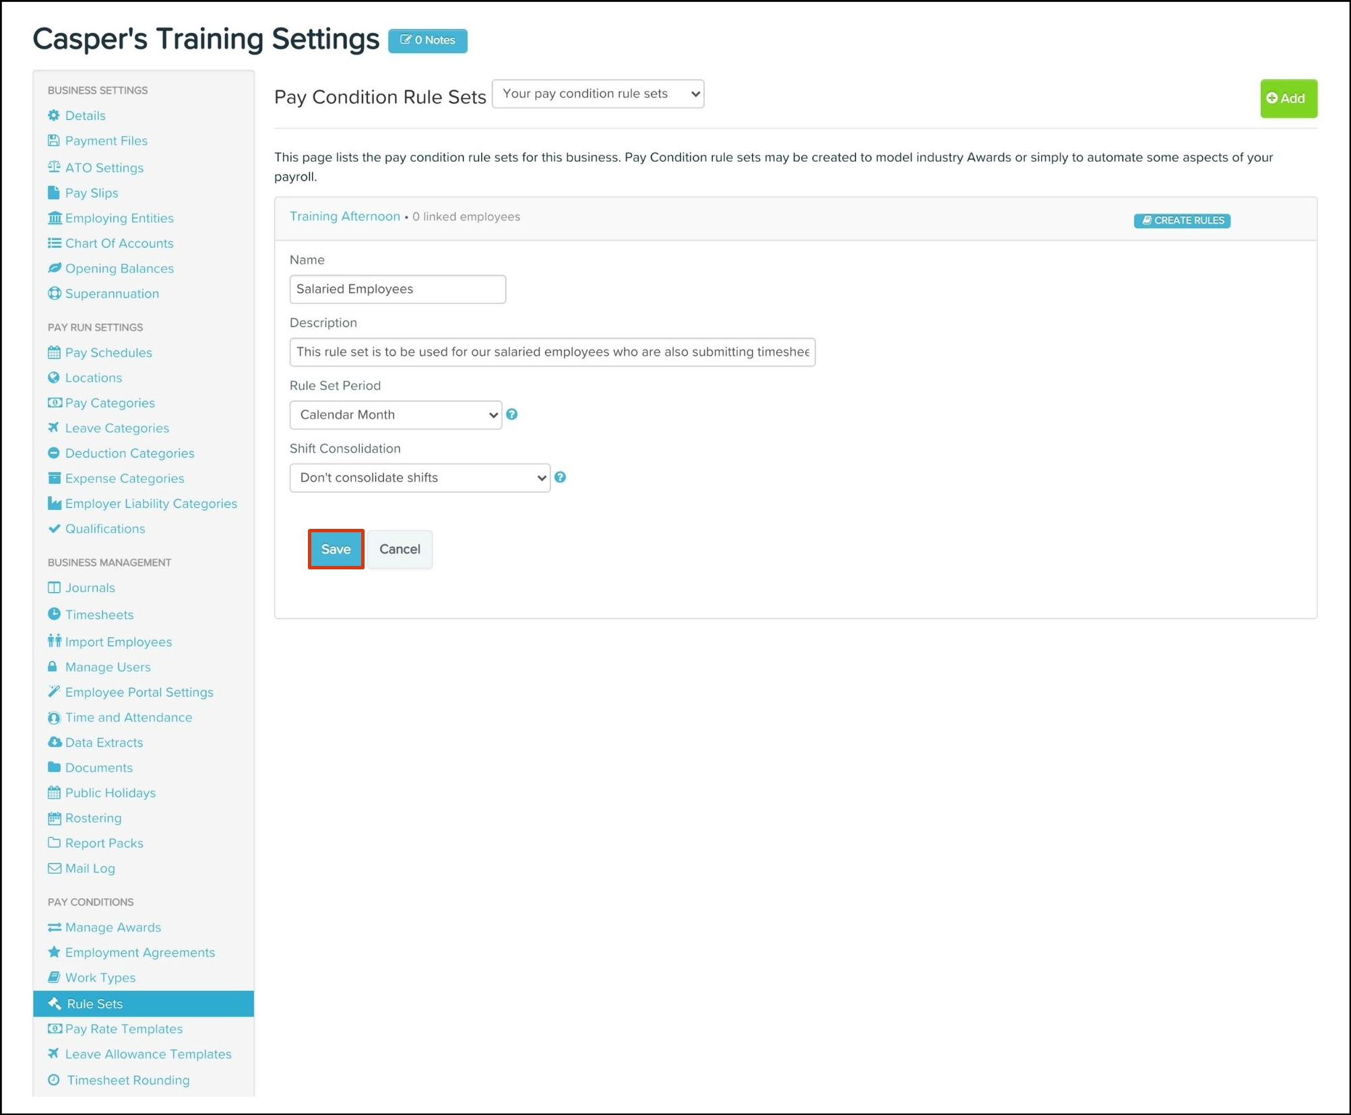Click the Leave Categories plane icon

click(x=54, y=428)
